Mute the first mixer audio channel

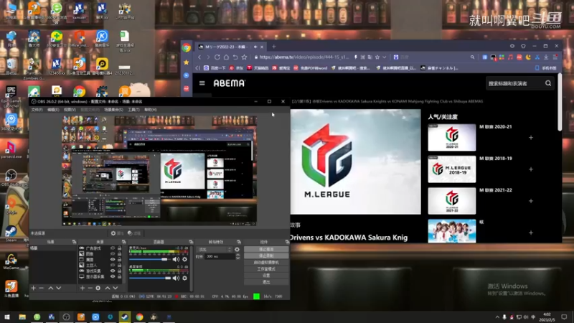176,259
